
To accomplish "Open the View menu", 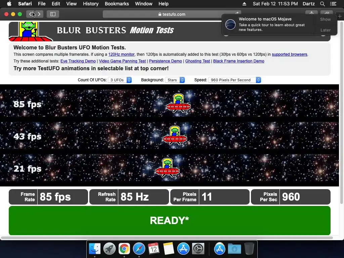I will coord(72,4).
